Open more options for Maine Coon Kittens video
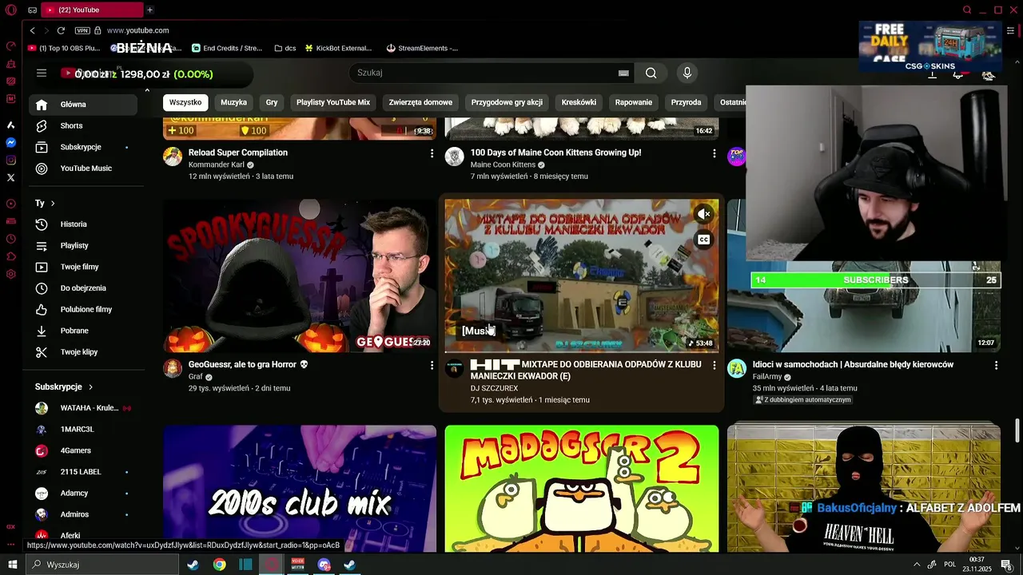Image resolution: width=1023 pixels, height=575 pixels. pyautogui.click(x=714, y=153)
